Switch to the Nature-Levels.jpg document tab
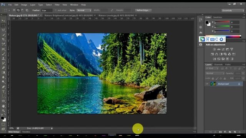The image size is (246, 138). [x=116, y=15]
